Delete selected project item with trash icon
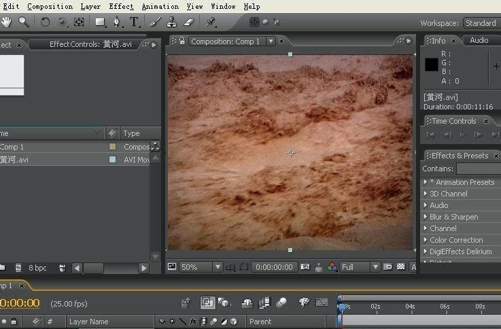Image resolution: width=501 pixels, height=329 pixels. 62,268
